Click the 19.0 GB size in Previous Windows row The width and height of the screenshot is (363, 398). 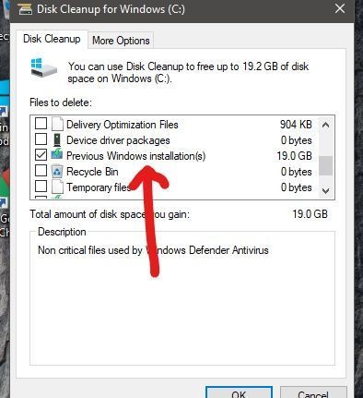295,156
